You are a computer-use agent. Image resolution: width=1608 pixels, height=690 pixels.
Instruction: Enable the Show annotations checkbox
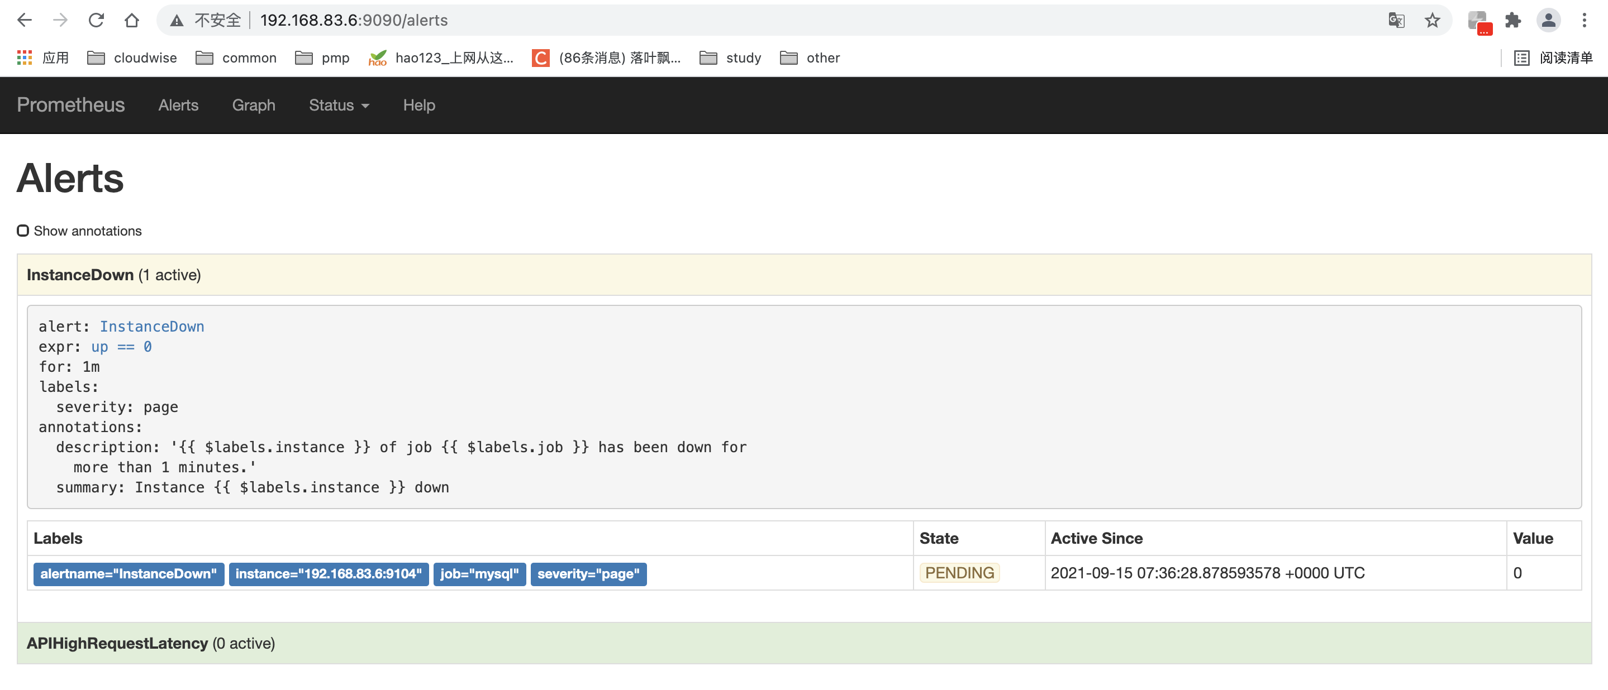pyautogui.click(x=23, y=231)
